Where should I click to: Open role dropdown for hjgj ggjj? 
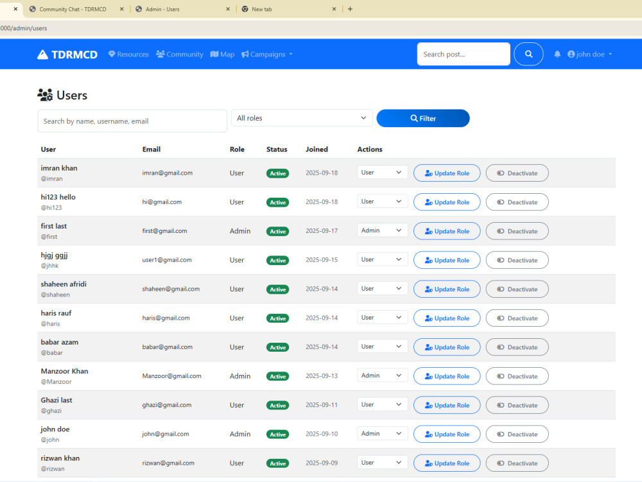[382, 259]
